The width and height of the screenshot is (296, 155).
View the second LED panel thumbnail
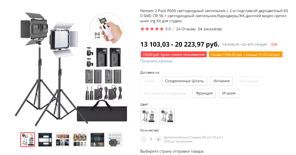[x=45, y=140]
